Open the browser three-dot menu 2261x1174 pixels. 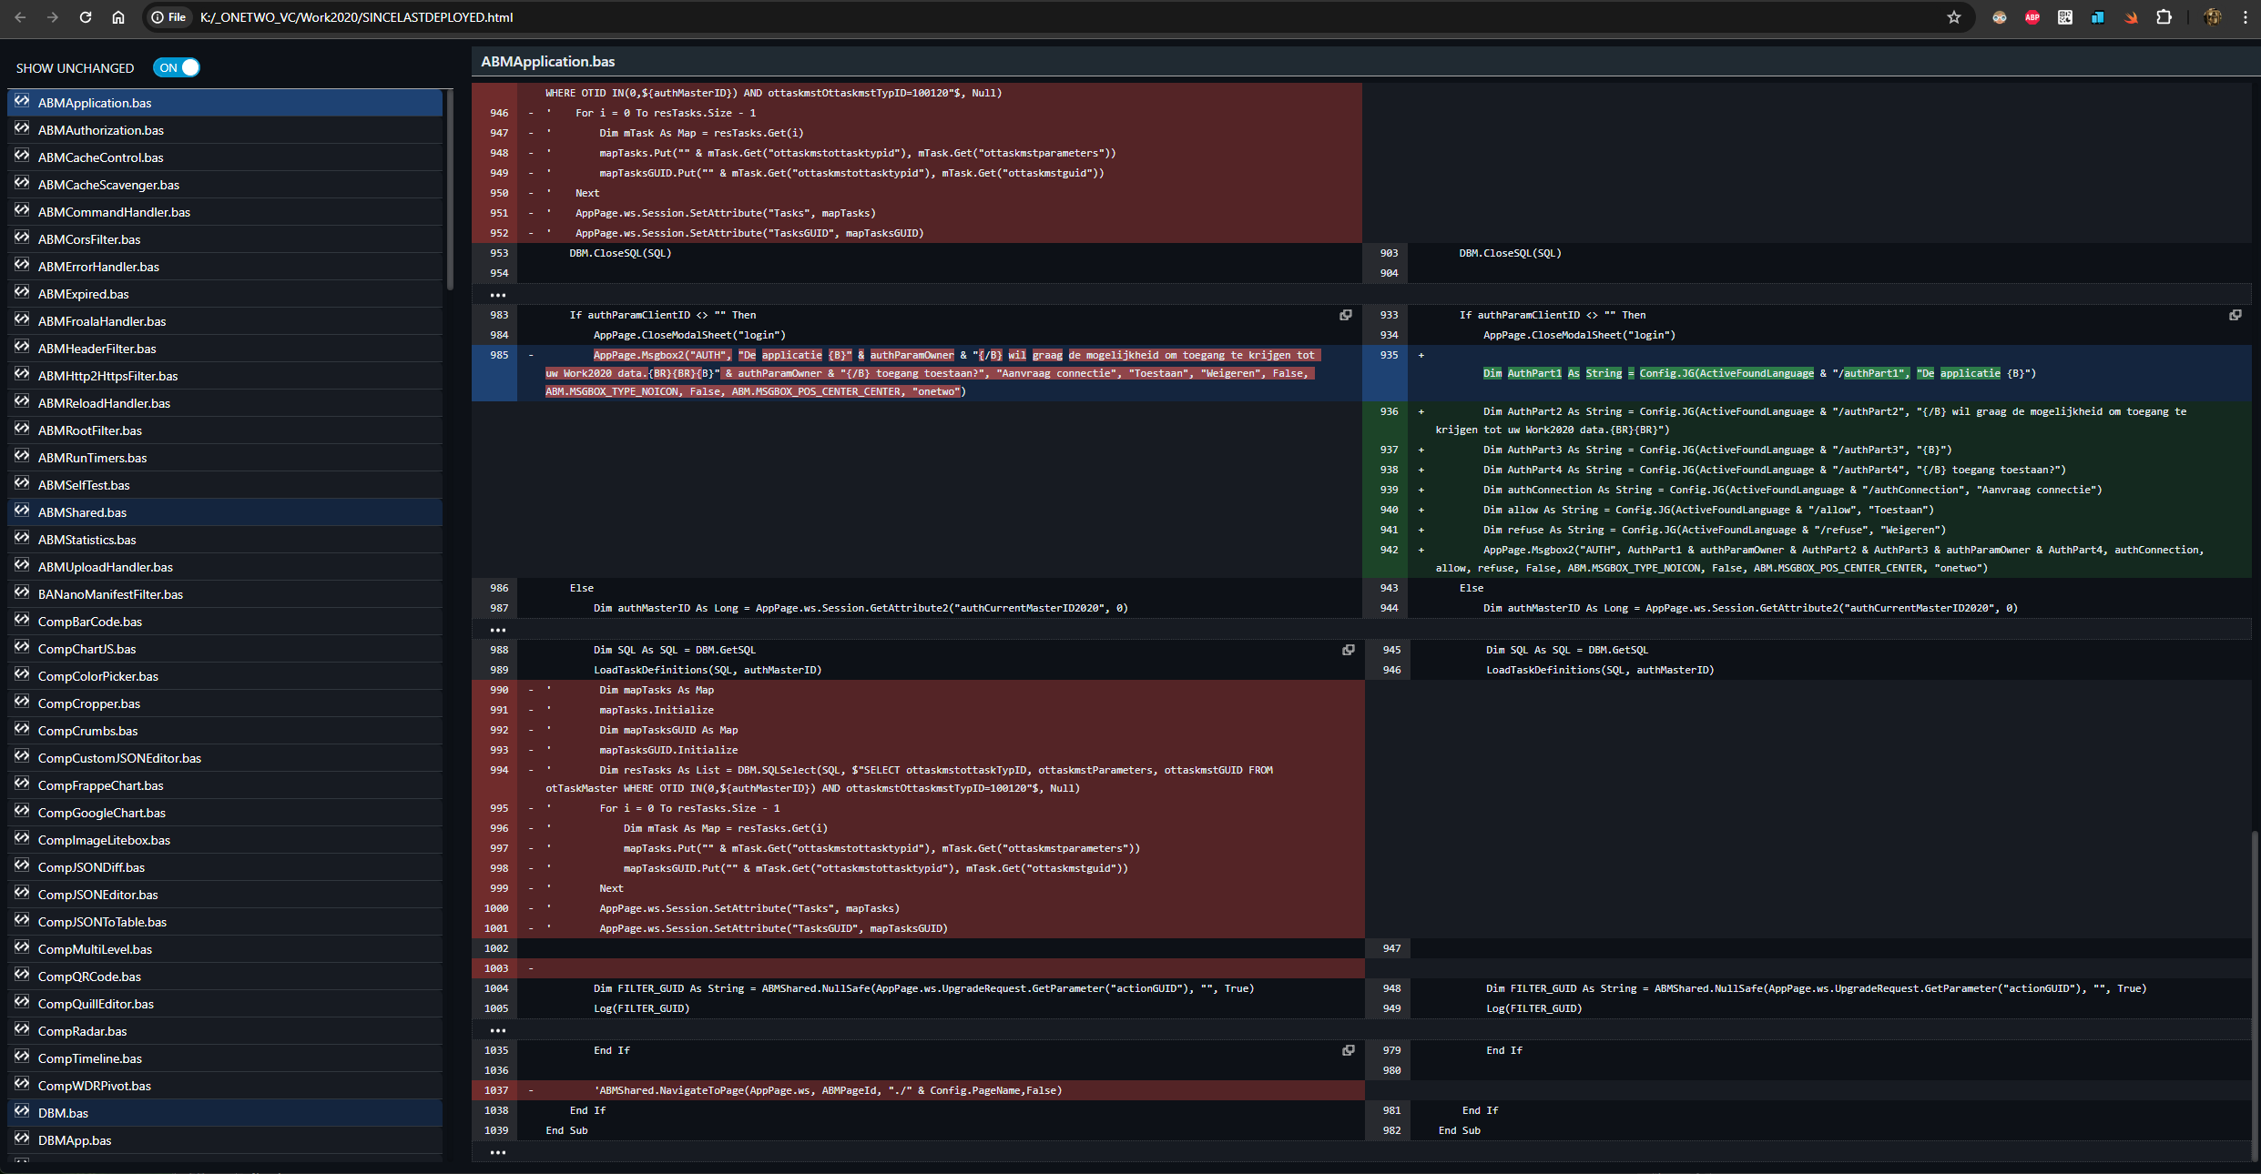coord(2246,17)
